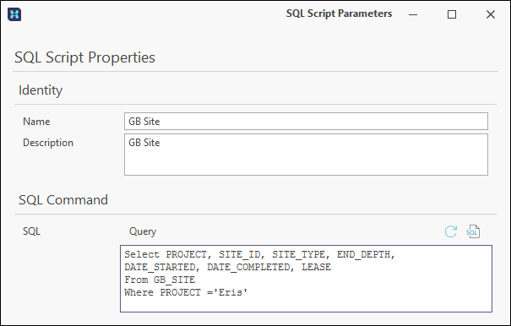Click the SQL Script Properties heading

[84, 57]
